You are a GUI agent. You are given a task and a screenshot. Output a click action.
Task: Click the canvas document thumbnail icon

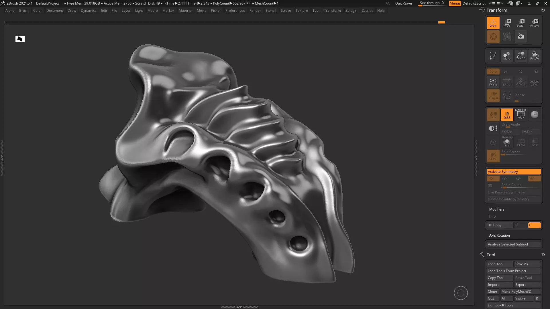point(20,39)
